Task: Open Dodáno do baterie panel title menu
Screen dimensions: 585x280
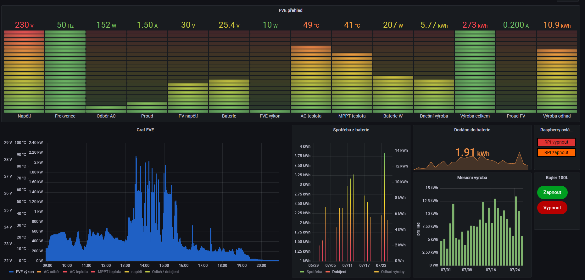Action: pyautogui.click(x=472, y=130)
